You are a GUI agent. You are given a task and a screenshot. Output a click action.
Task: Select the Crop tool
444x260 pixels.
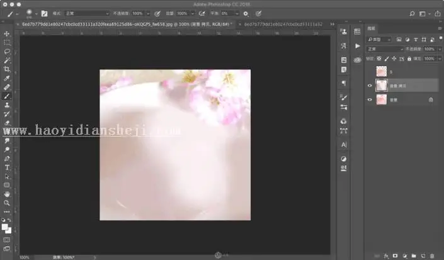click(7, 69)
